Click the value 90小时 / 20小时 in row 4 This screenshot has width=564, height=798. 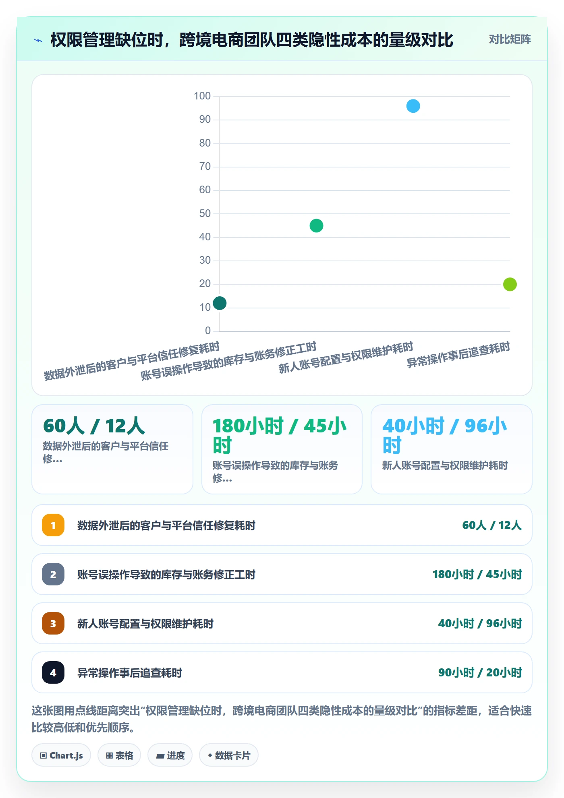(x=480, y=672)
